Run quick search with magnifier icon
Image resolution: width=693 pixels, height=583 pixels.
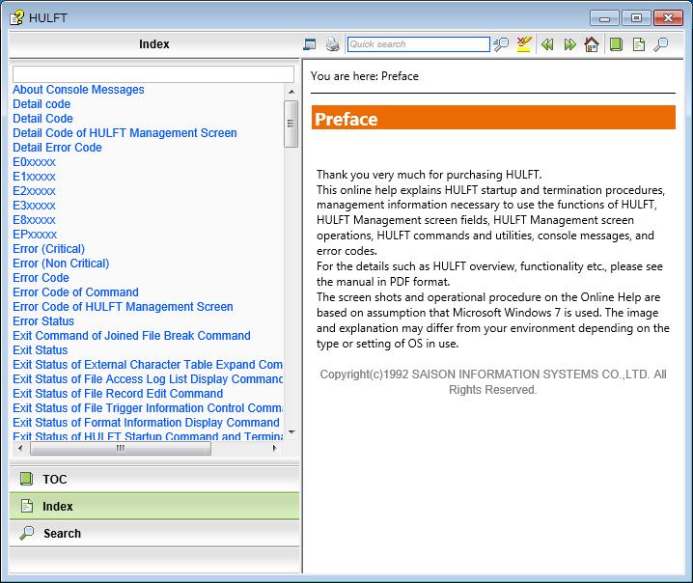click(x=501, y=44)
